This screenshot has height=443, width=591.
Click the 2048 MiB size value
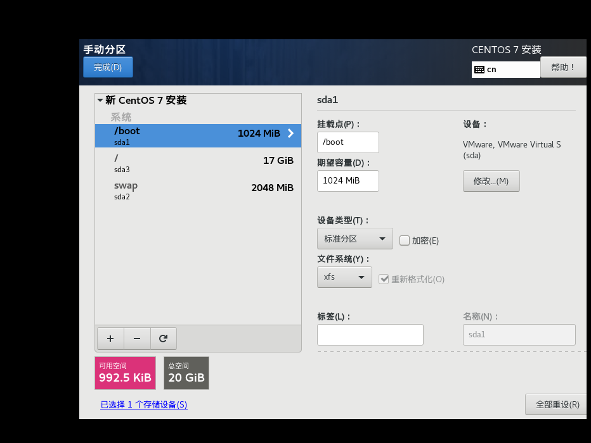tap(272, 188)
